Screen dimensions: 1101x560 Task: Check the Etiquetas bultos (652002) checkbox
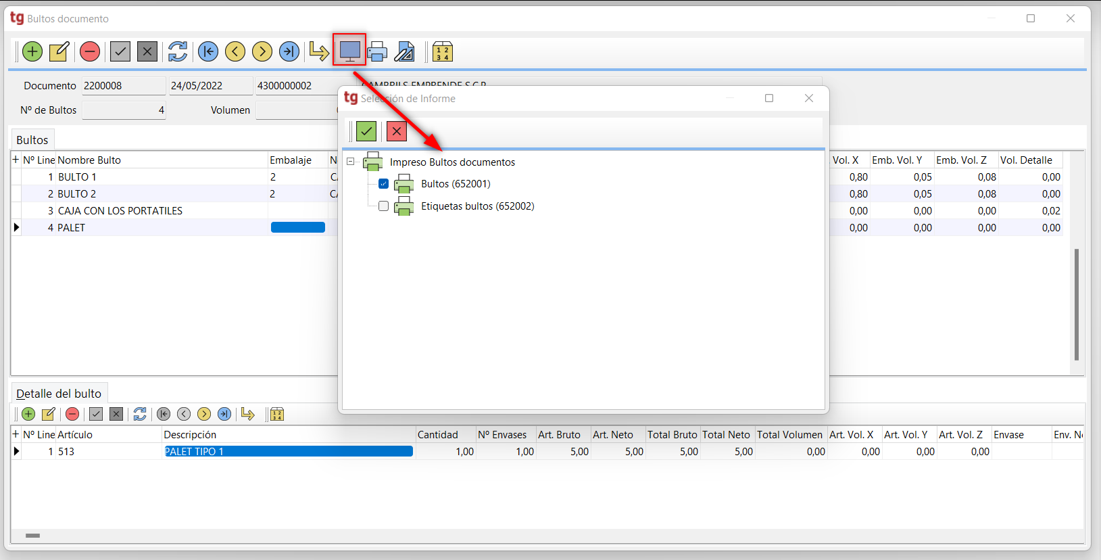click(384, 206)
